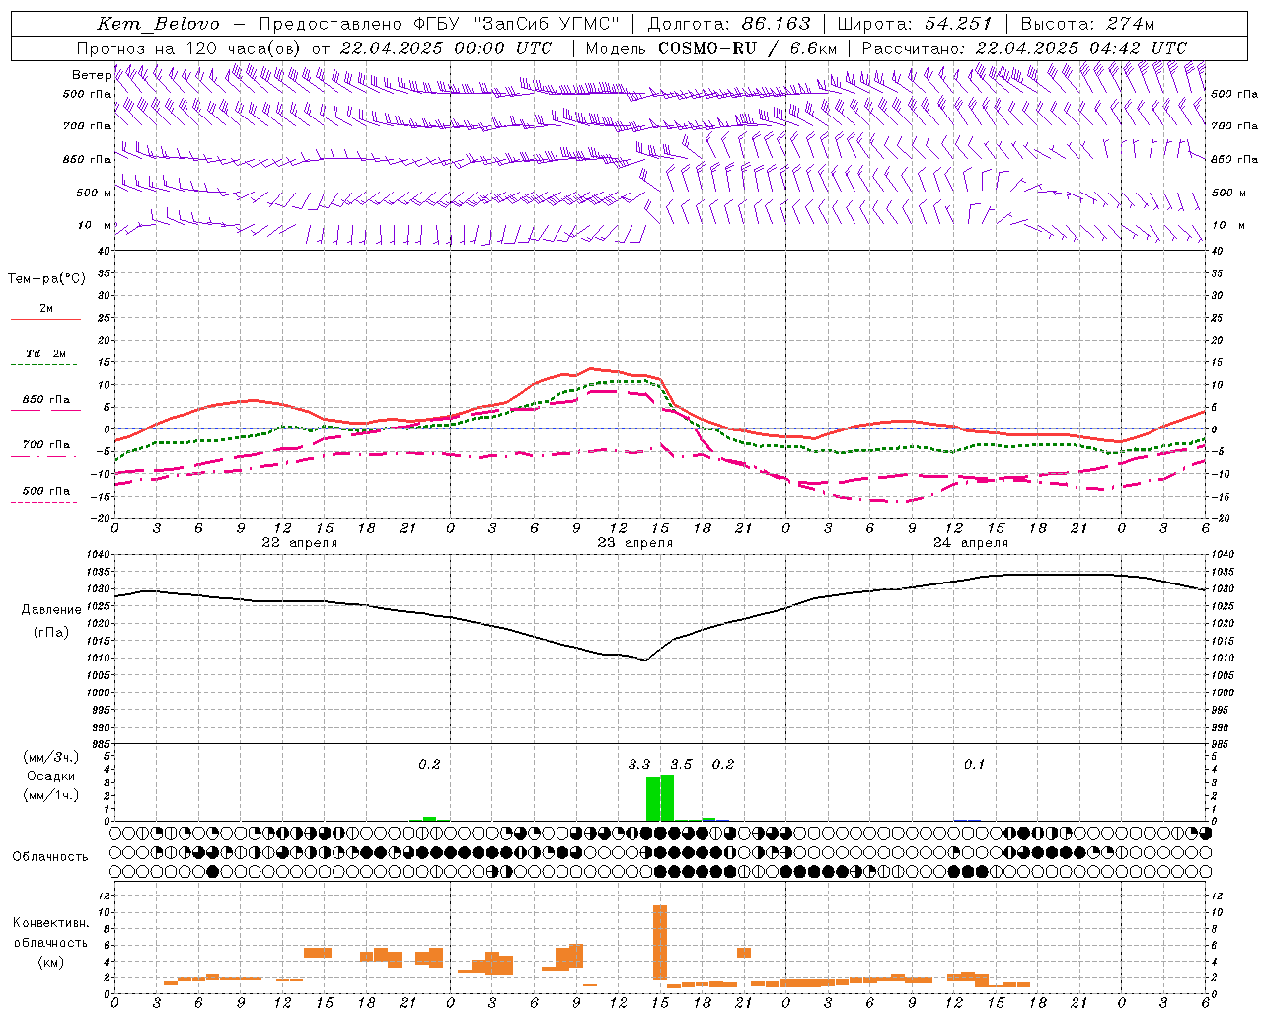Click the '2м' temperature legend entry
1263x1011 pixels.
[x=46, y=308]
